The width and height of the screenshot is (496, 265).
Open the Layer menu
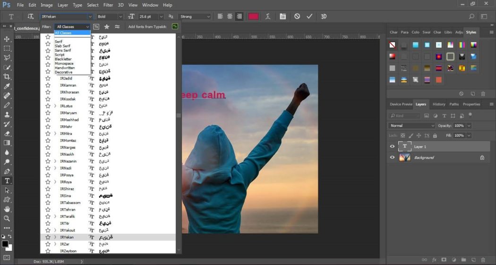click(63, 5)
